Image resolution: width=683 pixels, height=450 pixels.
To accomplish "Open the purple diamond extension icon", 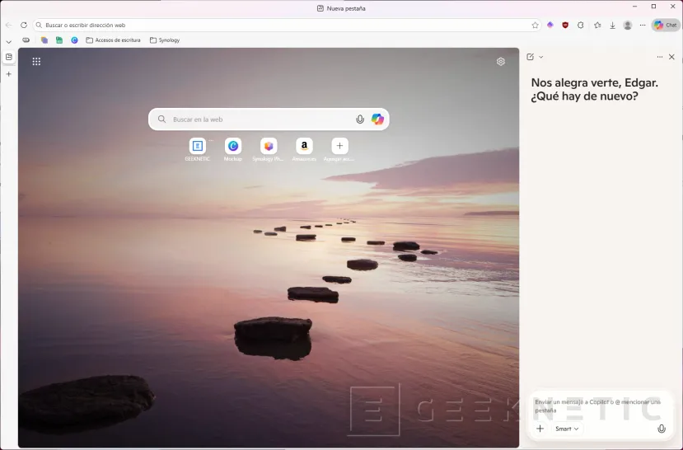I will coord(550,26).
